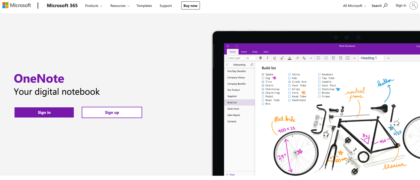This screenshot has width=420, height=180.
Task: Click the blue star next to Seatstay
Action: 338,89
